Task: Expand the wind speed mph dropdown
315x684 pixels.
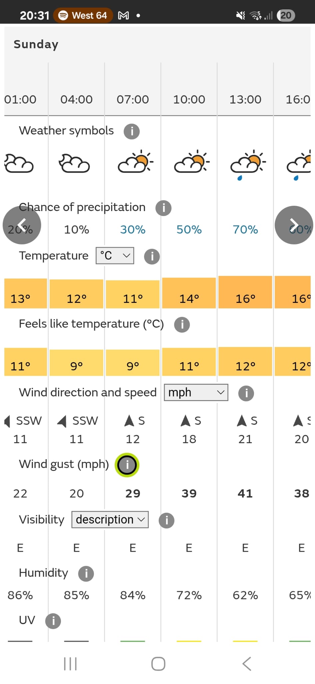Action: (x=196, y=392)
